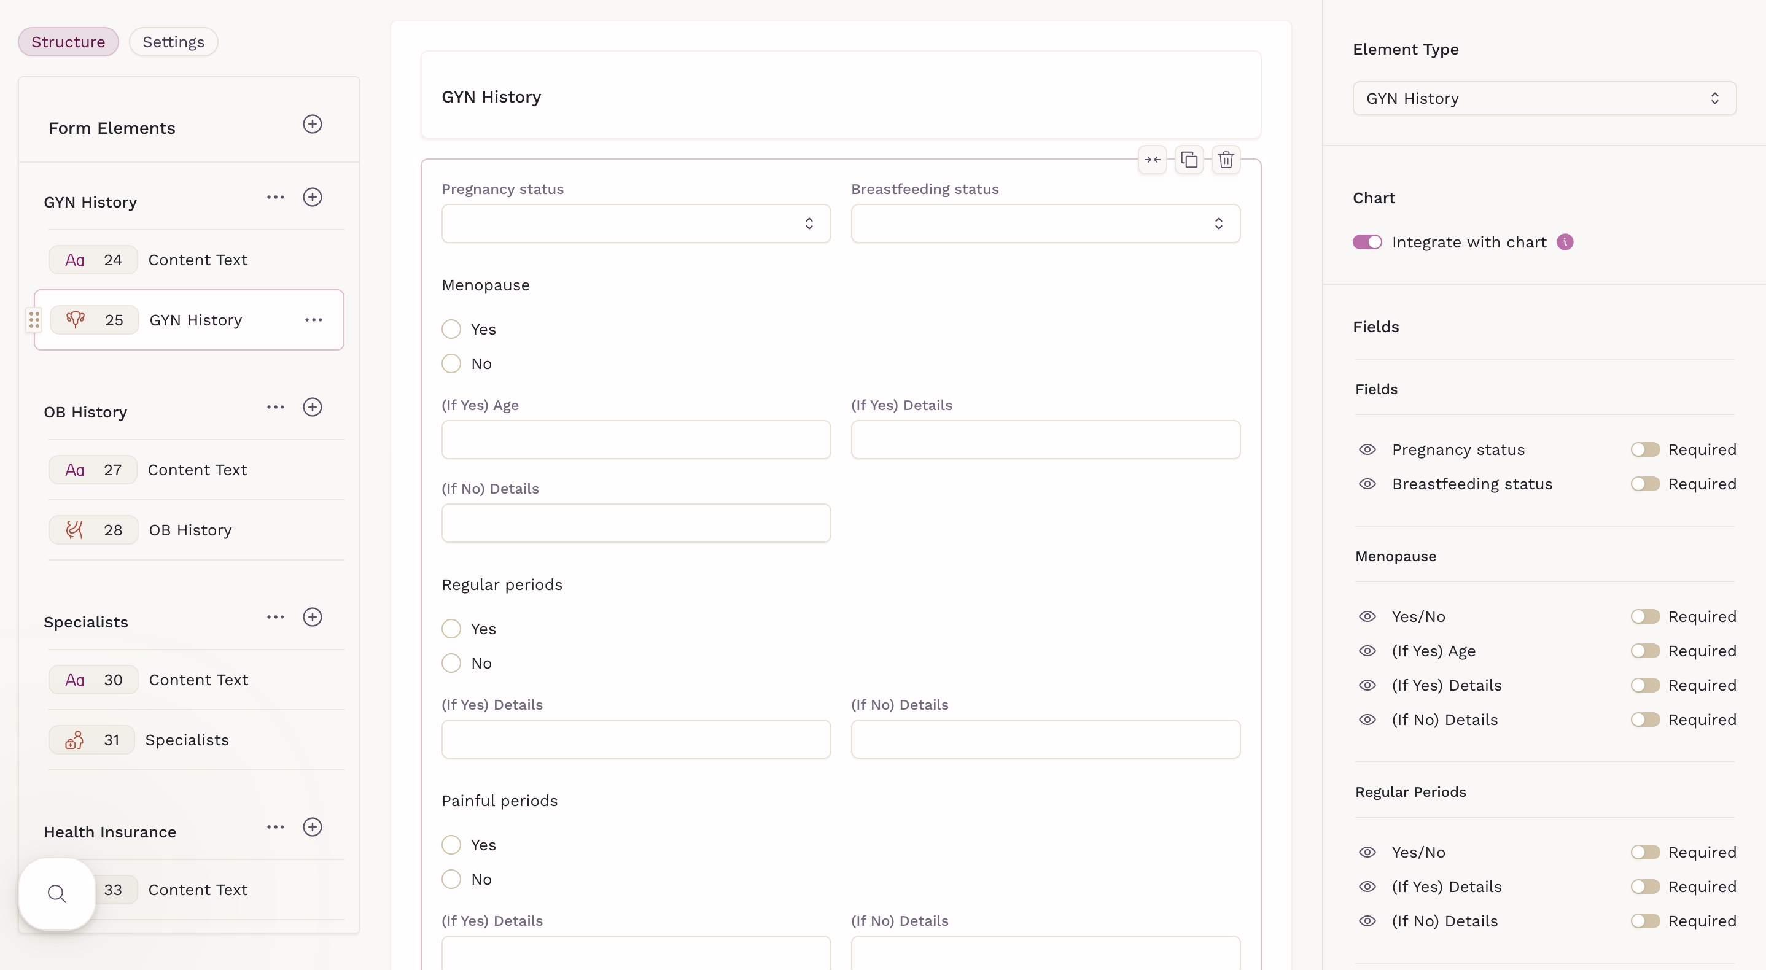Click the search magnifier button
Screen dimensions: 1766x970
click(57, 894)
